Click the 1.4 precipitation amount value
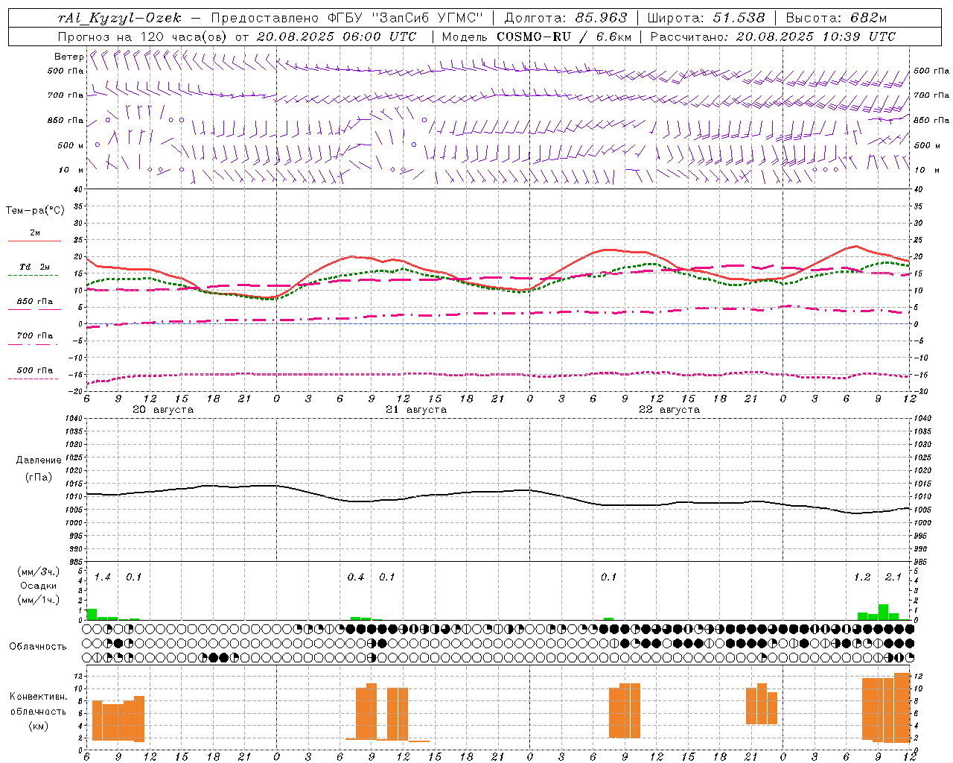953x763 pixels. coord(103,577)
